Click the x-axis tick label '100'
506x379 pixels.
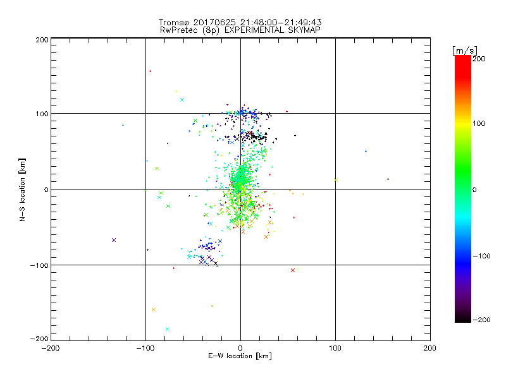tap(335, 348)
